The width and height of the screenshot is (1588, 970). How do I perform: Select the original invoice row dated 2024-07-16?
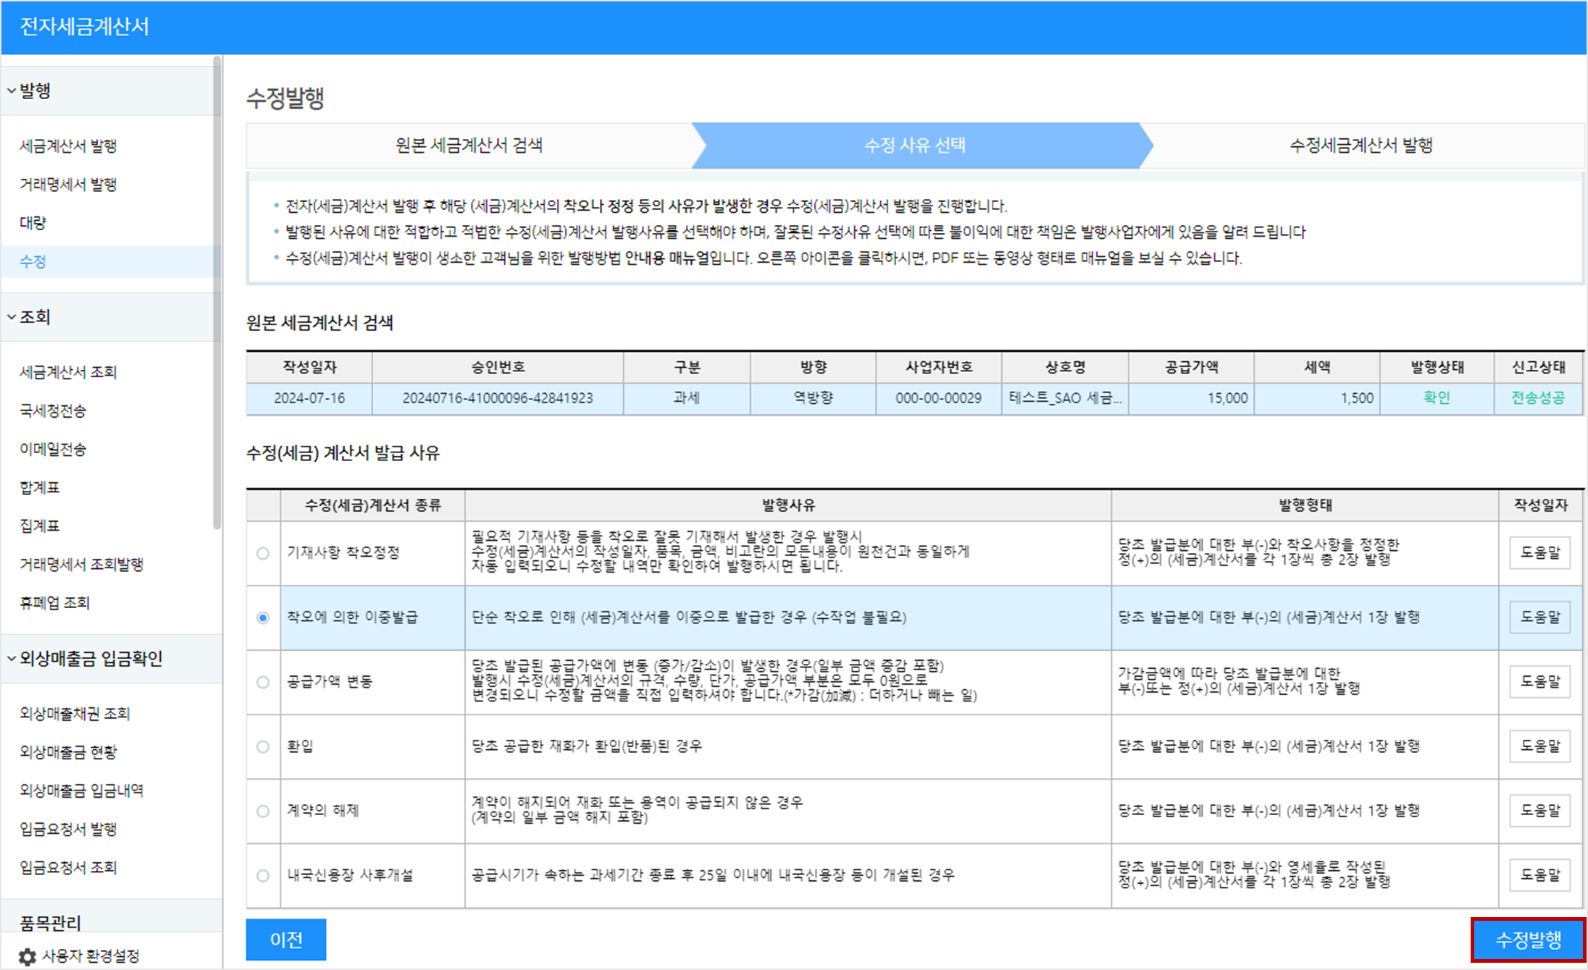click(x=309, y=398)
